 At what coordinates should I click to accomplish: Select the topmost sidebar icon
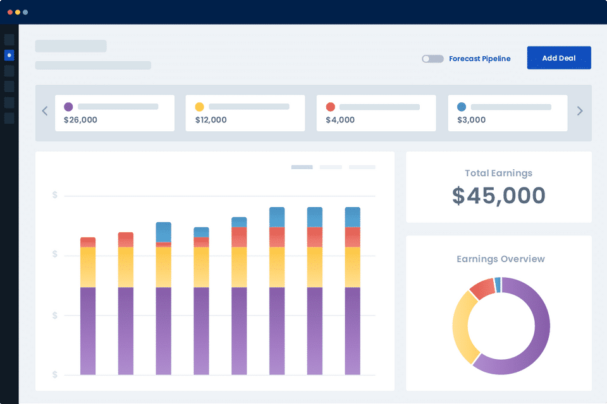[x=9, y=39]
